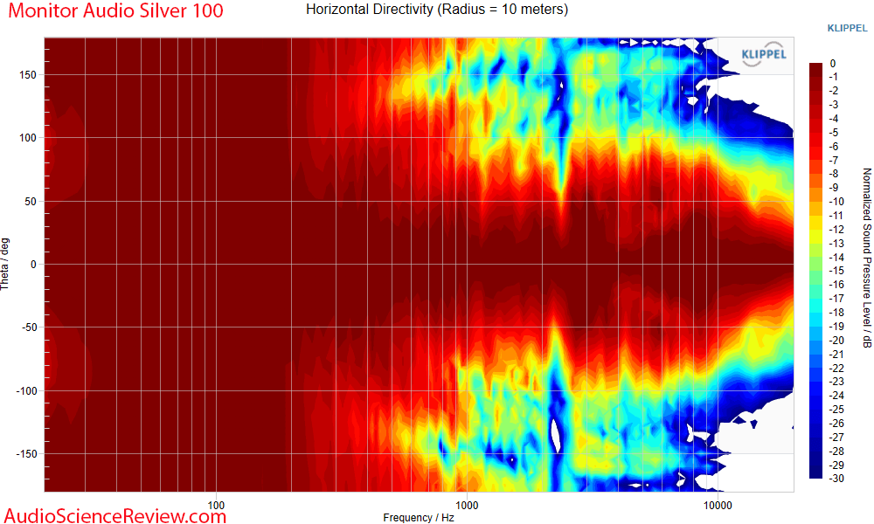Viewport: 874px width, 524px height.
Task: Click the 100 tick on the Theta axis
Action: (x=28, y=137)
